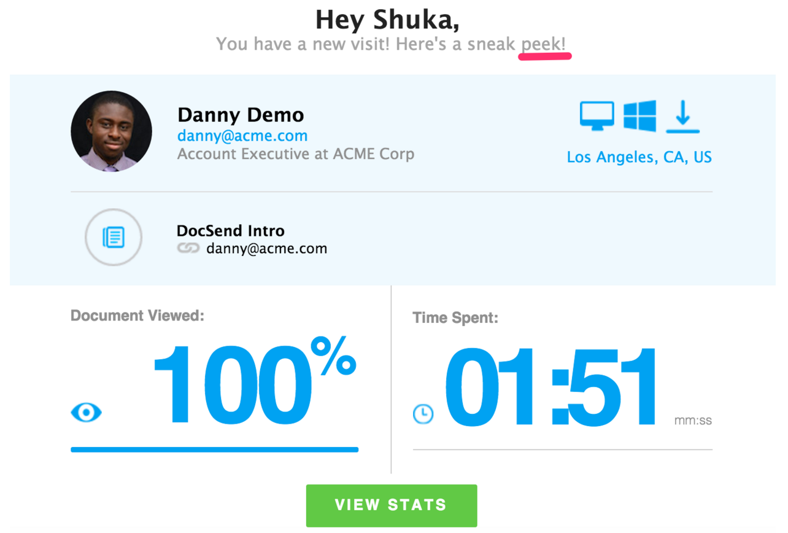This screenshot has height=533, width=788.
Task: Click Account Executive at ACME Corp text
Action: pos(296,154)
